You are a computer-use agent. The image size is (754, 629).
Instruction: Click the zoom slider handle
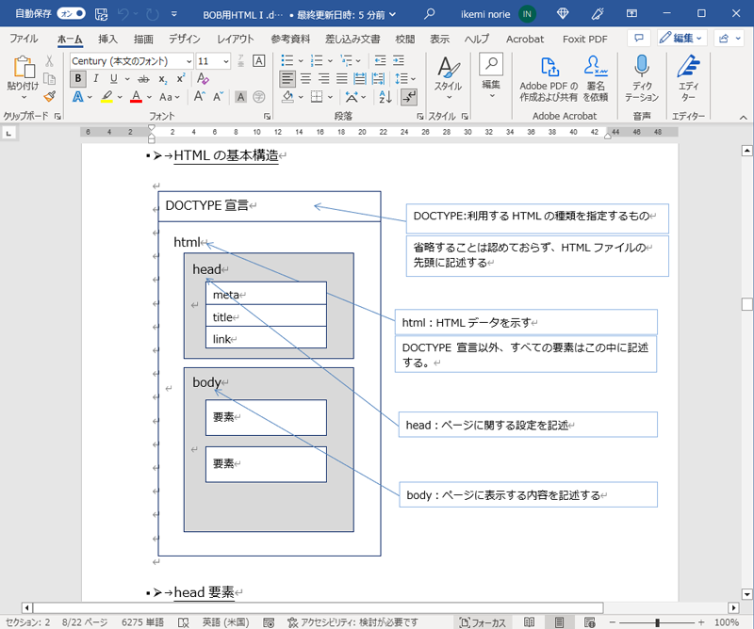[657, 622]
